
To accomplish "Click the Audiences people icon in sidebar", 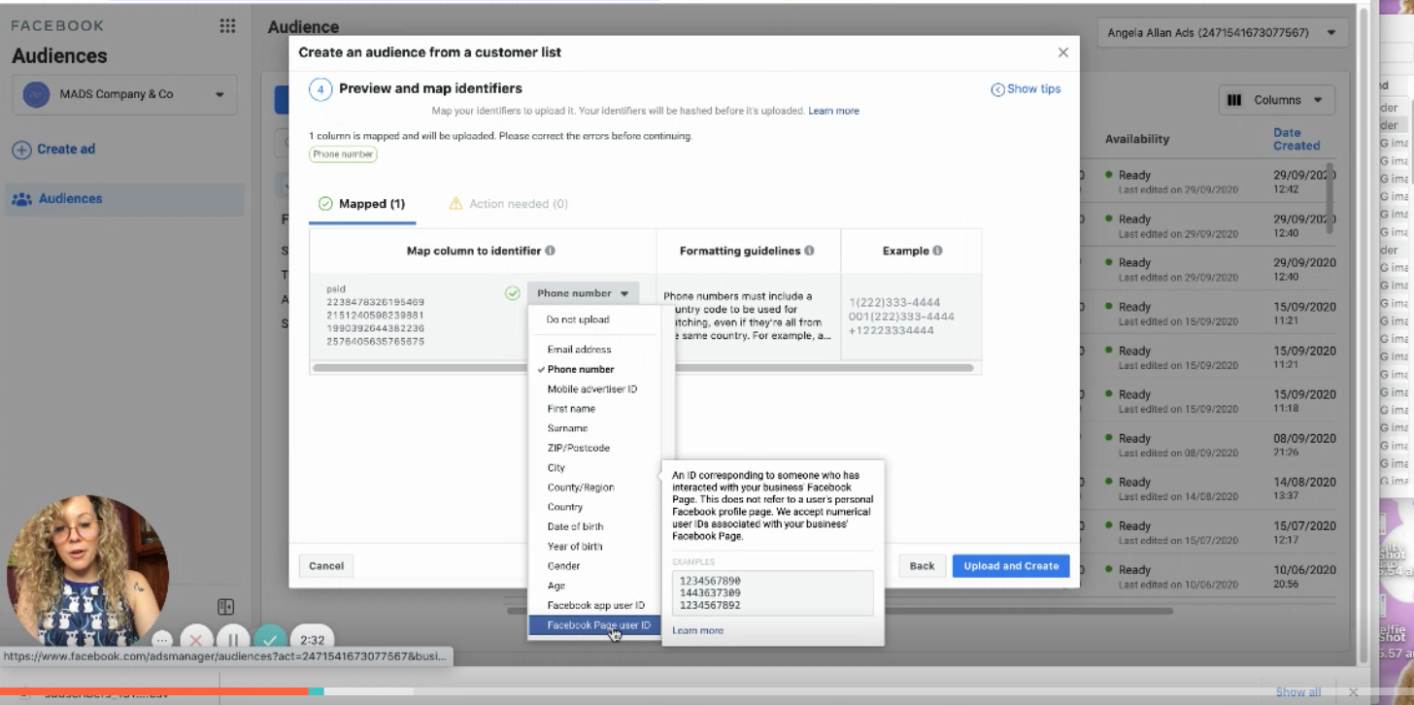I will click(x=21, y=199).
